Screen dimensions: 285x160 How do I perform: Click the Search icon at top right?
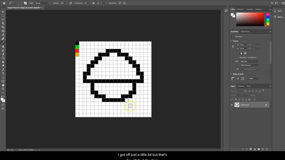click(272, 3)
